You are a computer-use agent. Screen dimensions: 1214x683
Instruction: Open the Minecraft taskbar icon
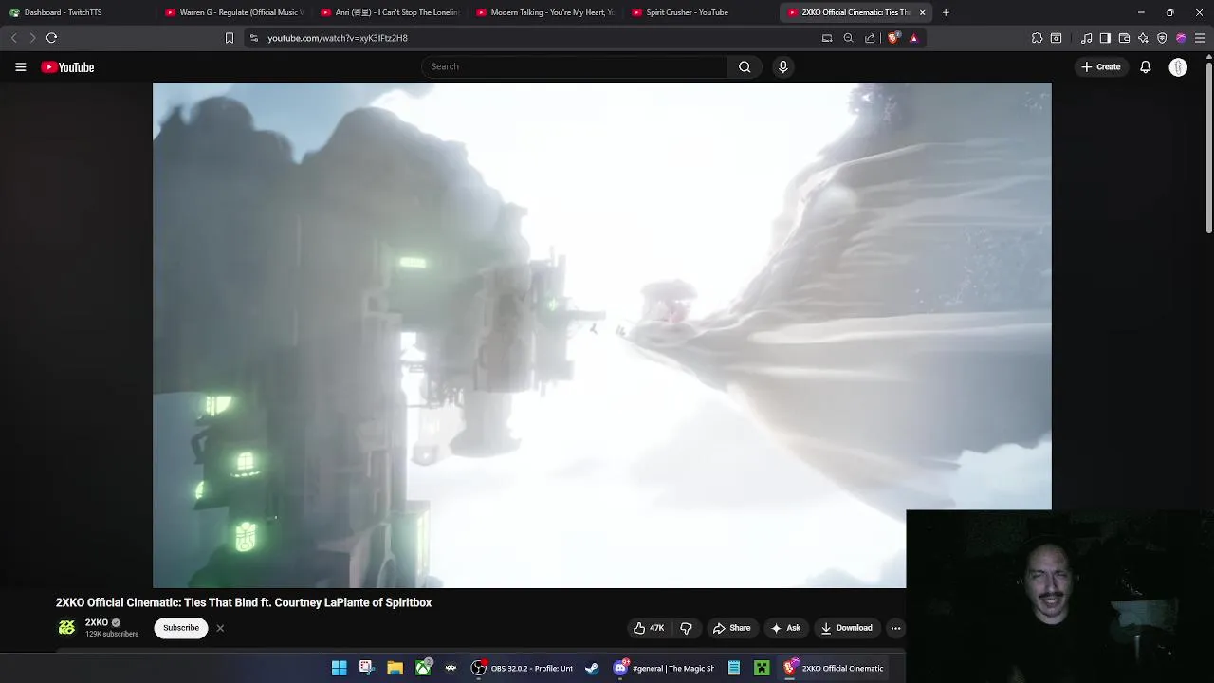(x=762, y=668)
